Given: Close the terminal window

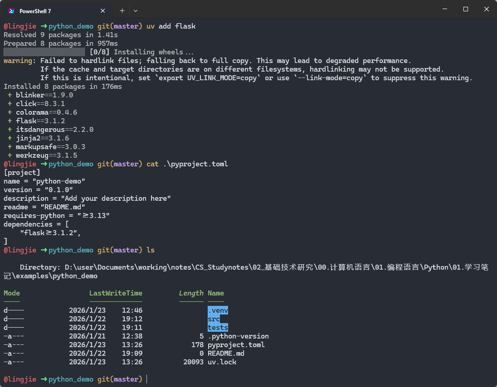Looking at the screenshot, I should (486, 9).
